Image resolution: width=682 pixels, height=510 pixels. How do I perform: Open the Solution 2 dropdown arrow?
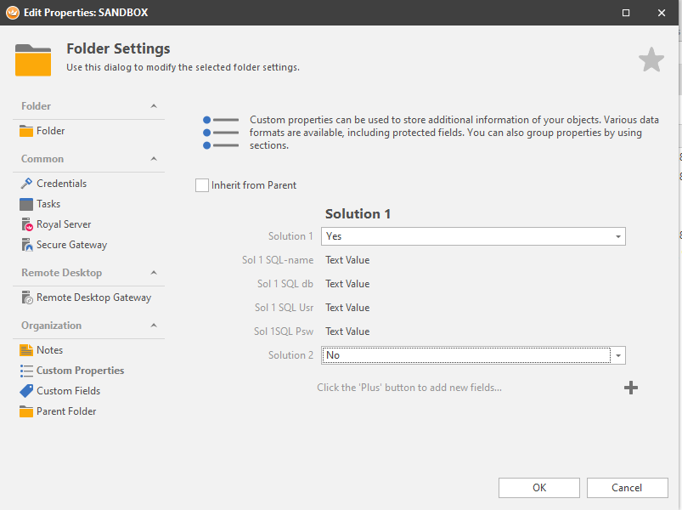click(x=618, y=355)
